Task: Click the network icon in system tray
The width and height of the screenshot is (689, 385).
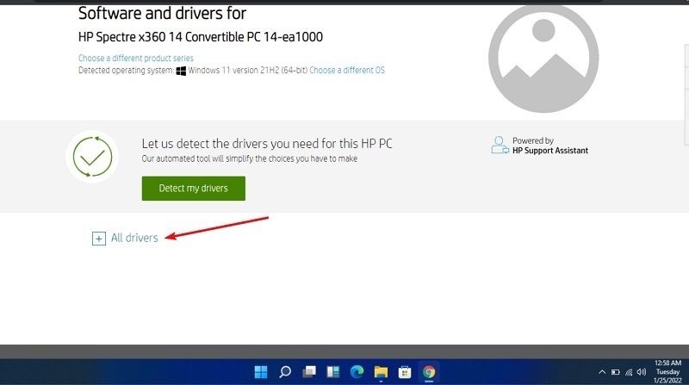Action: pos(629,372)
